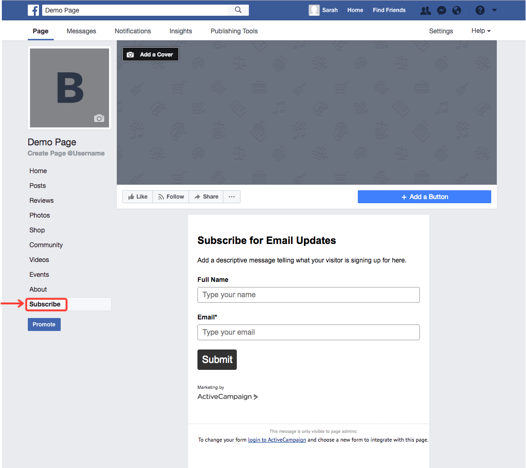The image size is (526, 468).
Task: Open the notifications globe icon
Action: point(457,10)
